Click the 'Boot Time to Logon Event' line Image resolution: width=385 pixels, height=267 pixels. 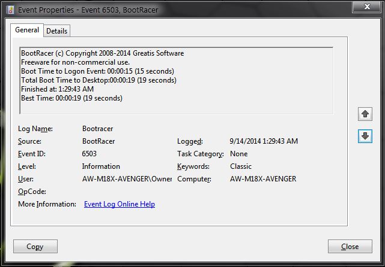click(x=97, y=71)
